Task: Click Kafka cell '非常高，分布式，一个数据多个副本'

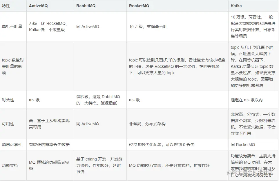Action: (x=253, y=124)
